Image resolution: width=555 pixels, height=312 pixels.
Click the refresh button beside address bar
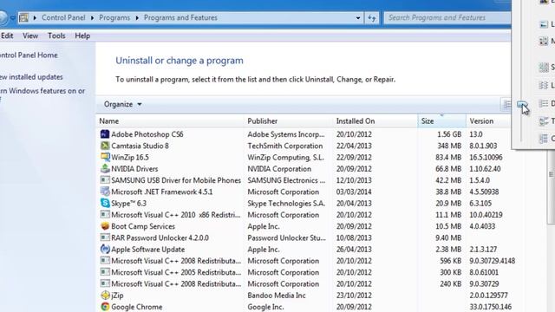(x=372, y=17)
